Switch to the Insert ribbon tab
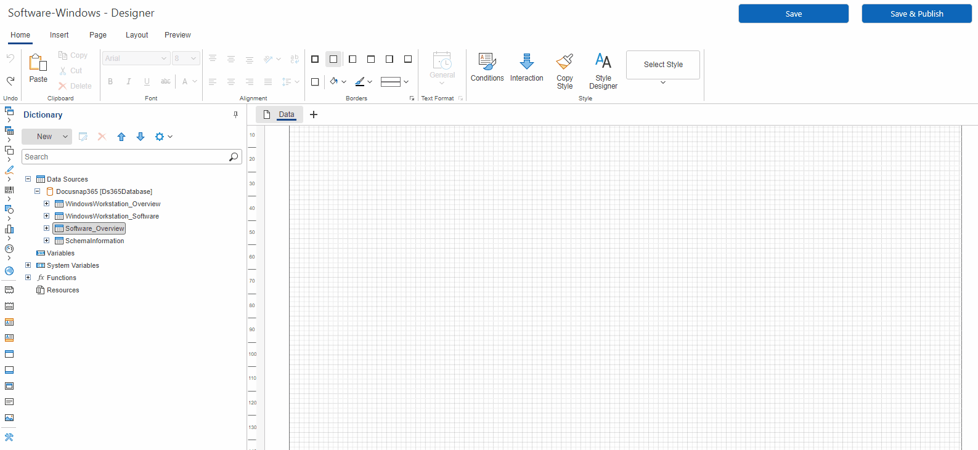 click(x=59, y=35)
